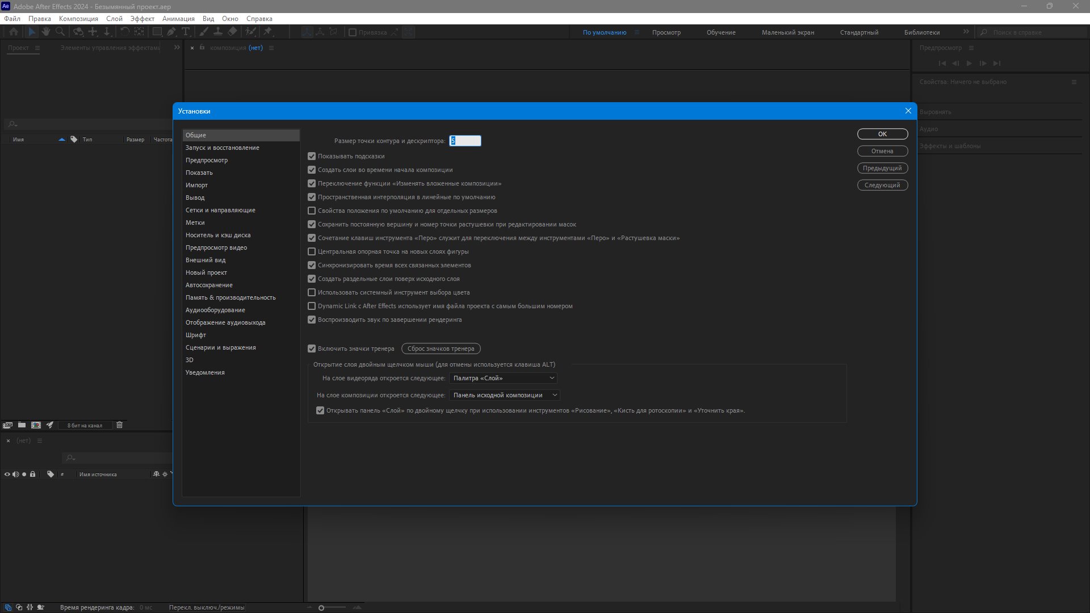
Task: Open the composition panel menu icon
Action: (271, 48)
